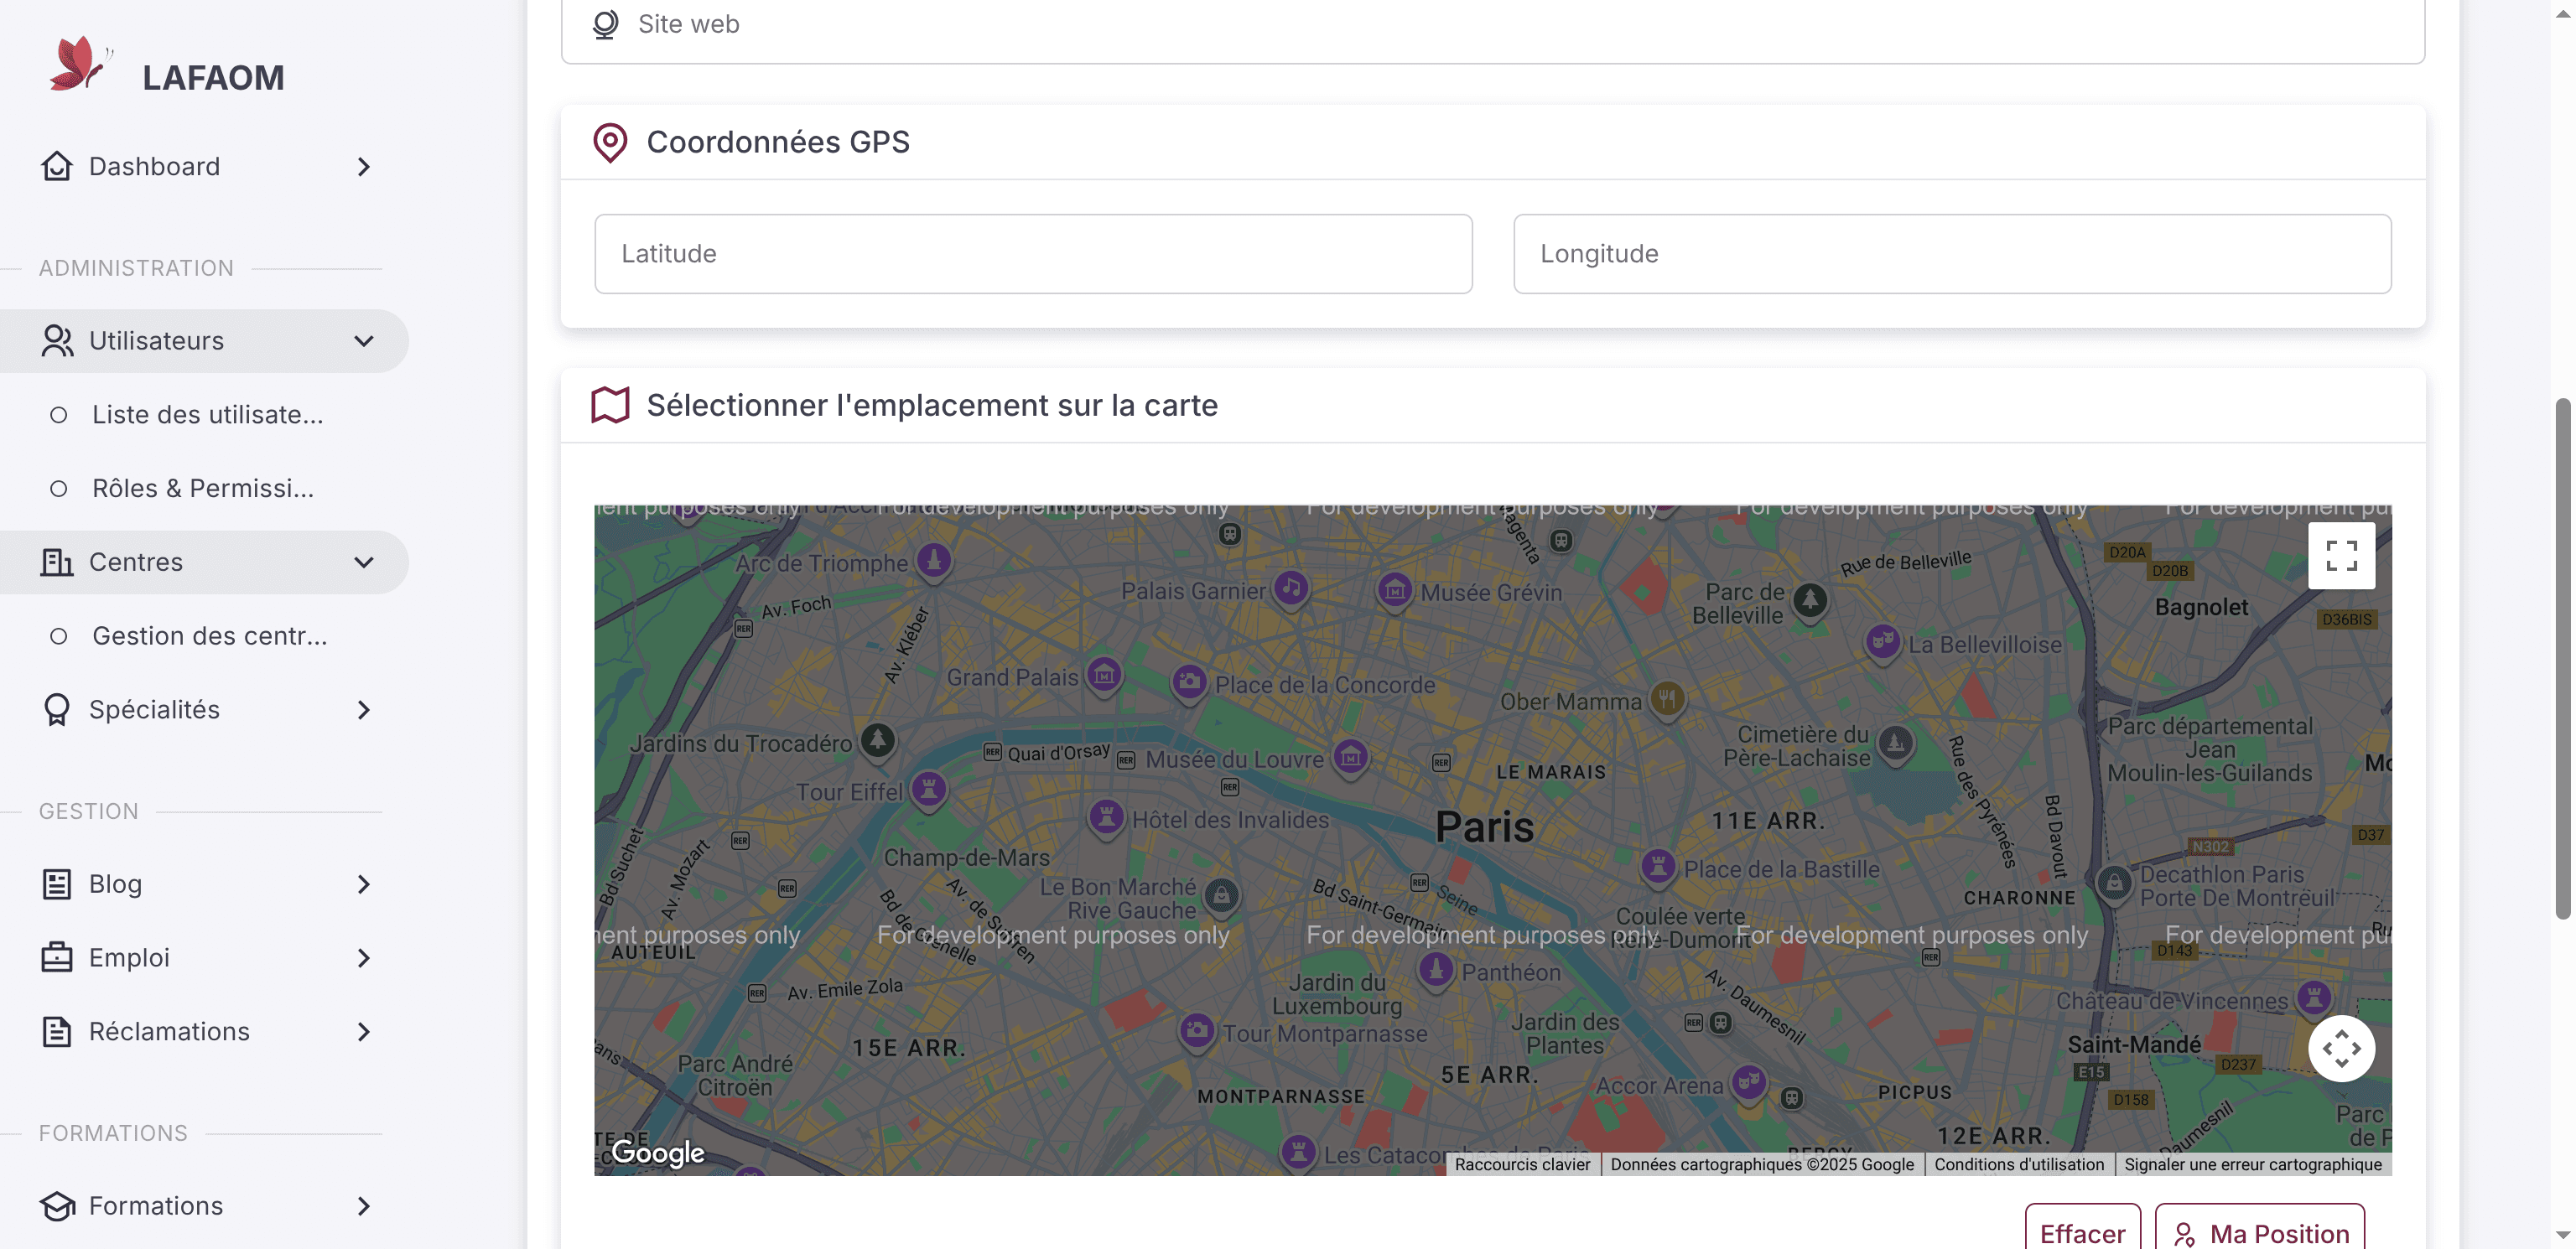This screenshot has width=2576, height=1249.
Task: Expand the Dashboard menu chevron
Action: click(x=364, y=167)
